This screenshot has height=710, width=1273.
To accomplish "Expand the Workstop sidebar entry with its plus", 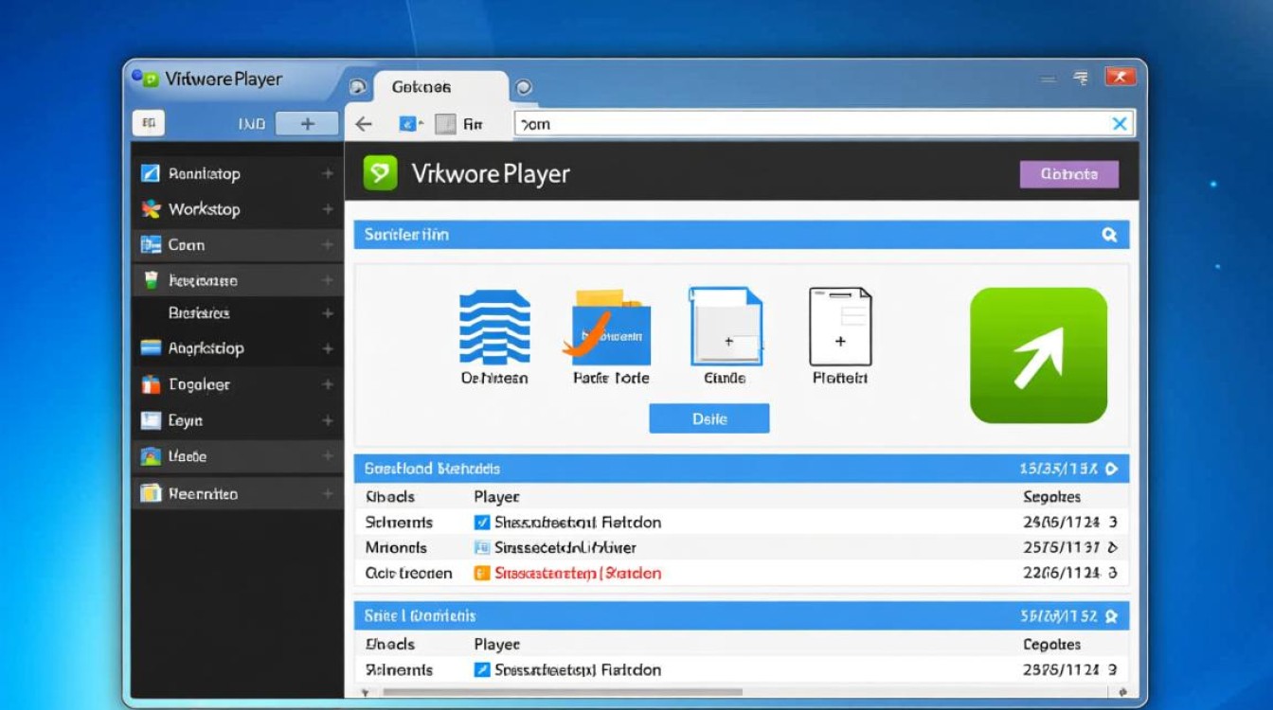I will [327, 209].
